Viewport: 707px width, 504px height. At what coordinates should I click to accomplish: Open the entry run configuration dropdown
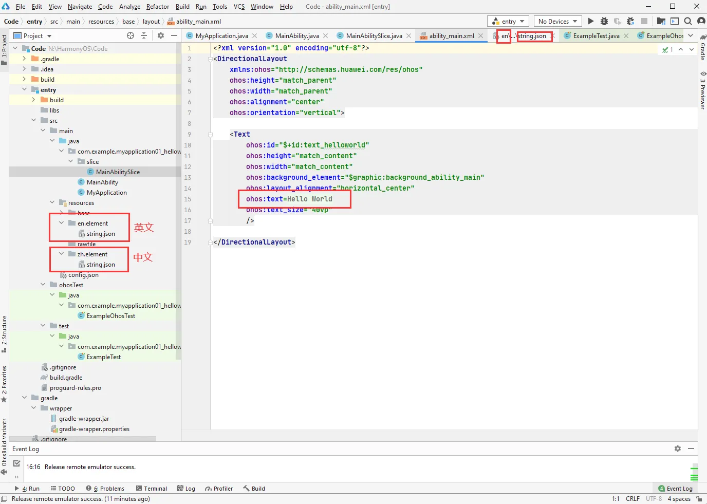508,21
